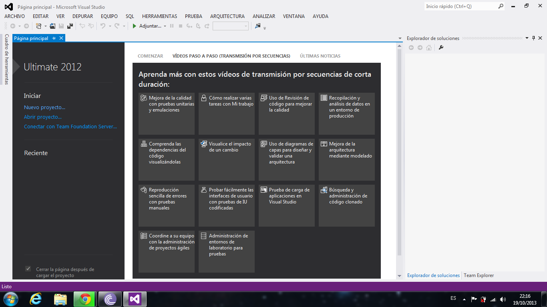Open video 'Búsqueda y administración de código clonado'

(347, 205)
